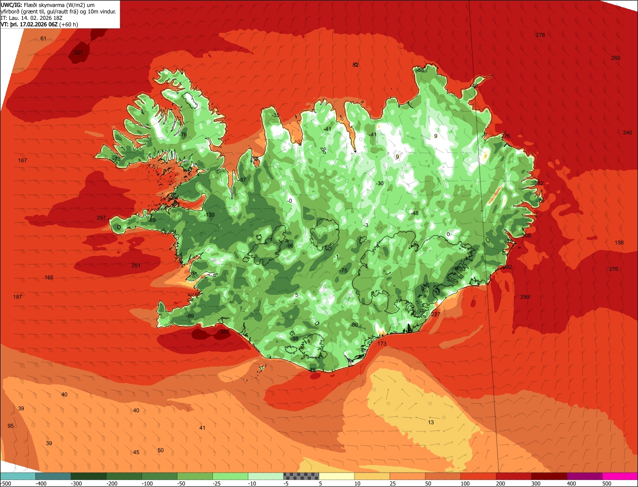638x487 pixels.
Task: Choose the dark green -300 to -200 legend swatch
Action: (x=88, y=476)
